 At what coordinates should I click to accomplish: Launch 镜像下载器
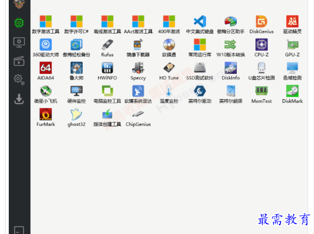(138, 48)
